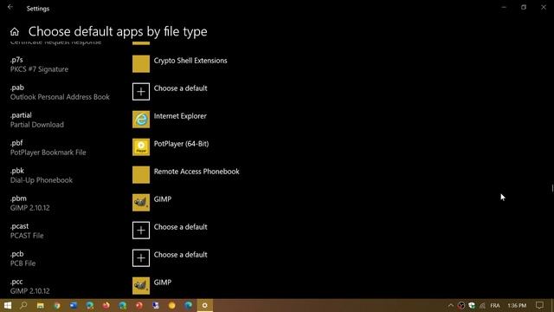
Task: Select the .partial extension label
Action: (21, 115)
